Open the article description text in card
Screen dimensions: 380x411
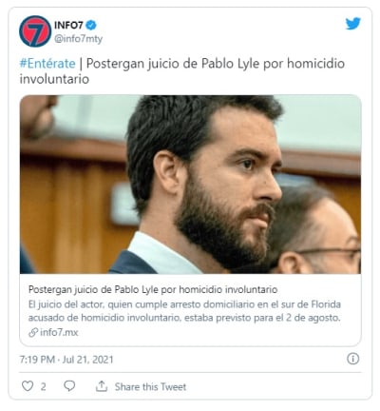coord(184,311)
